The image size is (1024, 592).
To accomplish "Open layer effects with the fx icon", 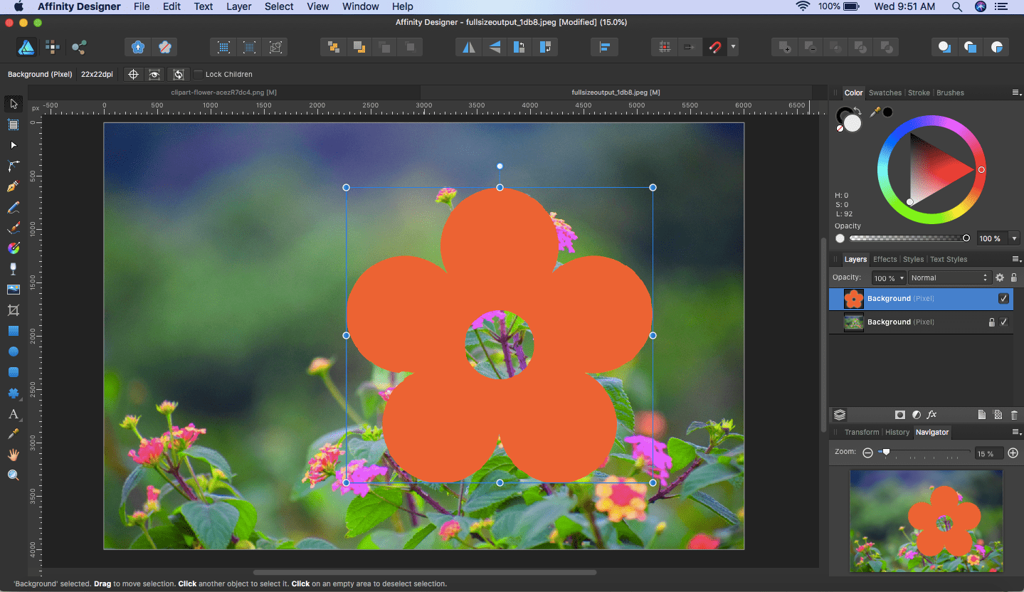I will pyautogui.click(x=931, y=415).
